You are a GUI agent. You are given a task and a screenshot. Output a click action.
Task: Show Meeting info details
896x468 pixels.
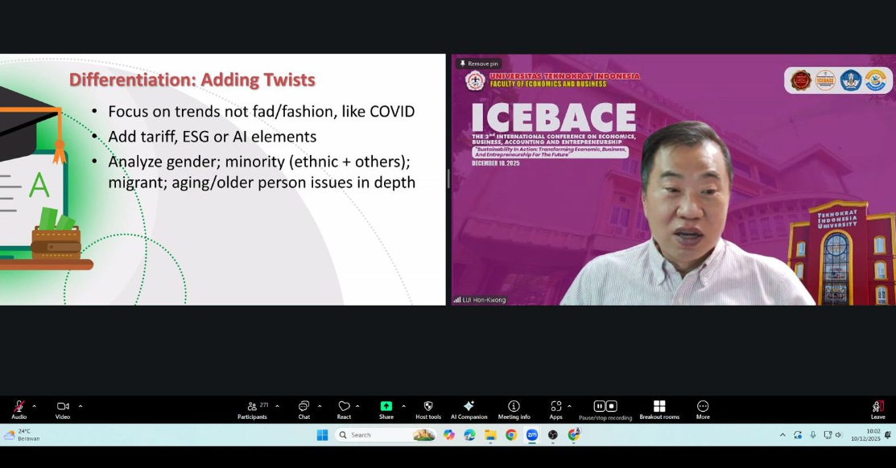(x=514, y=407)
